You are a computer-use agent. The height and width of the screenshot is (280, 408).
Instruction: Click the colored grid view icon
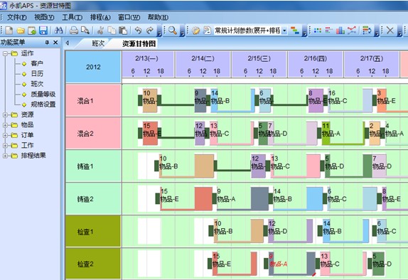318,31
